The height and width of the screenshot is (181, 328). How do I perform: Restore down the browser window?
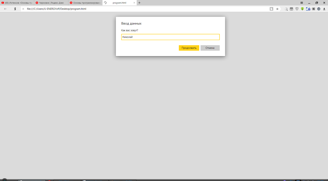pos(317,2)
